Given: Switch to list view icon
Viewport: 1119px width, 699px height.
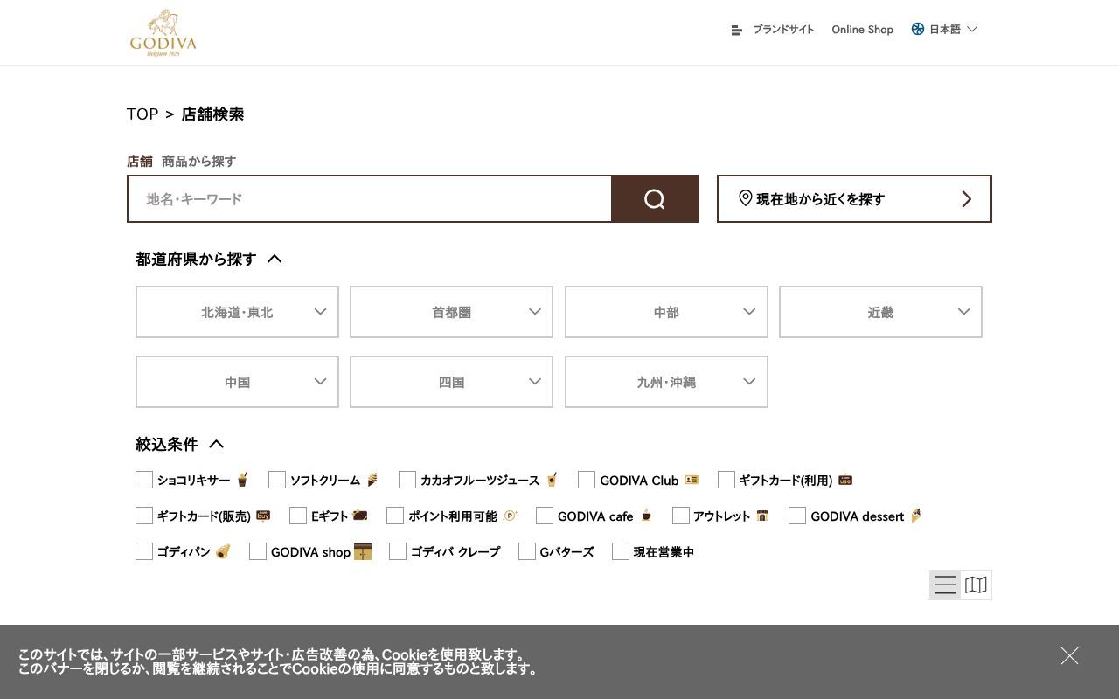Looking at the screenshot, I should tap(945, 585).
